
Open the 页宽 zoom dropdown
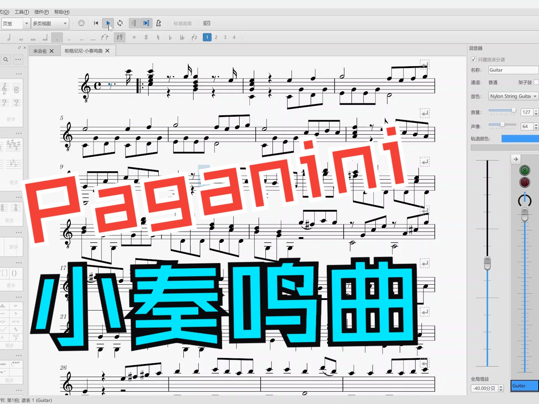(15, 24)
